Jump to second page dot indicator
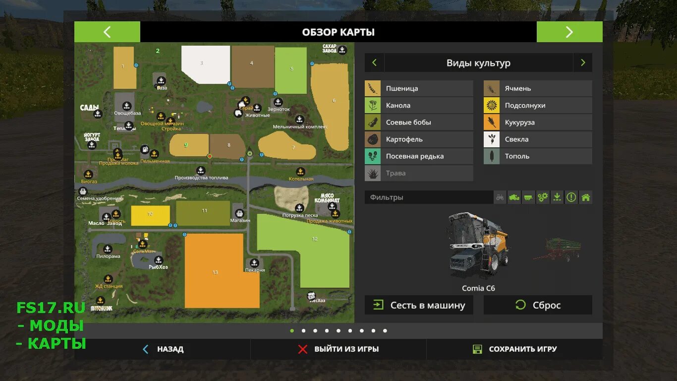This screenshot has width=677, height=381. pyautogui.click(x=303, y=330)
